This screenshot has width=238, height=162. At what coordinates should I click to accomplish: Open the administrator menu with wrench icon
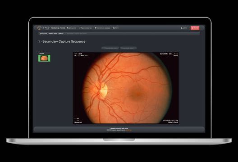tap(85, 28)
